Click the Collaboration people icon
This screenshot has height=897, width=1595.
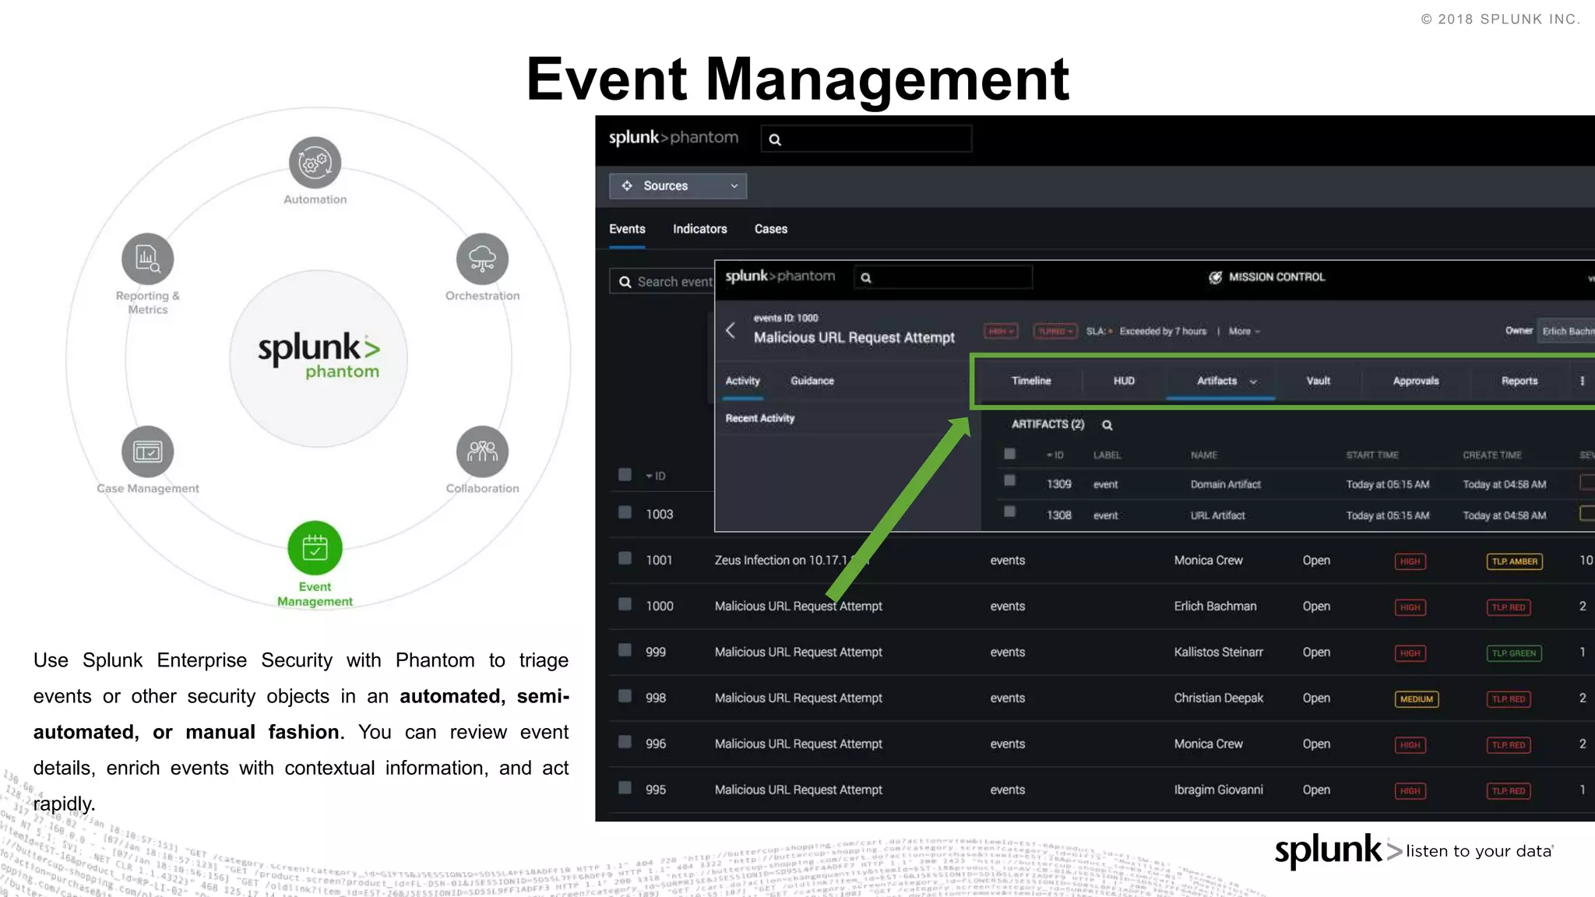pos(482,452)
